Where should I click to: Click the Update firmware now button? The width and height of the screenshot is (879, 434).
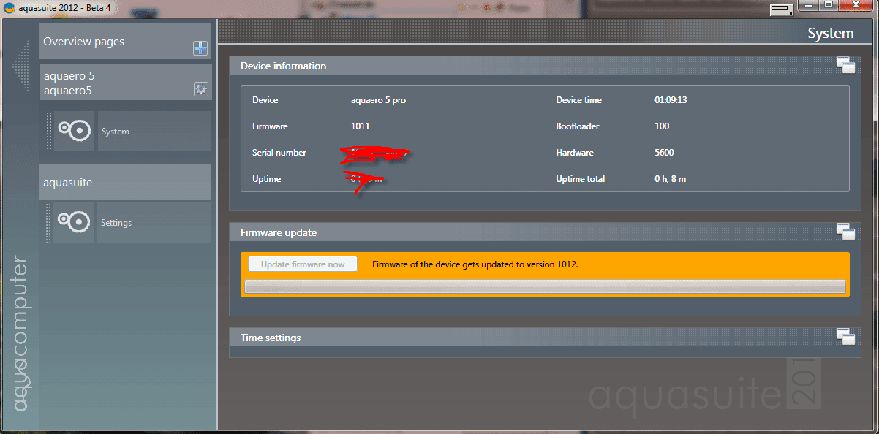coord(303,264)
